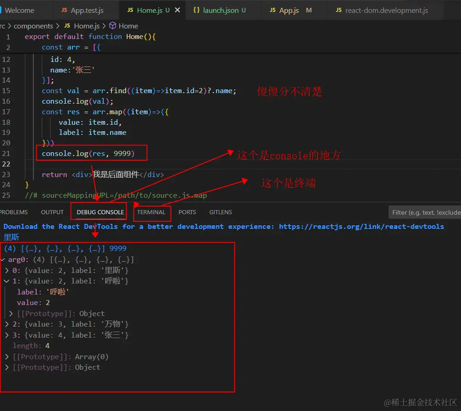Open the Welcome tab
This screenshot has width=461, height=411.
(x=19, y=10)
